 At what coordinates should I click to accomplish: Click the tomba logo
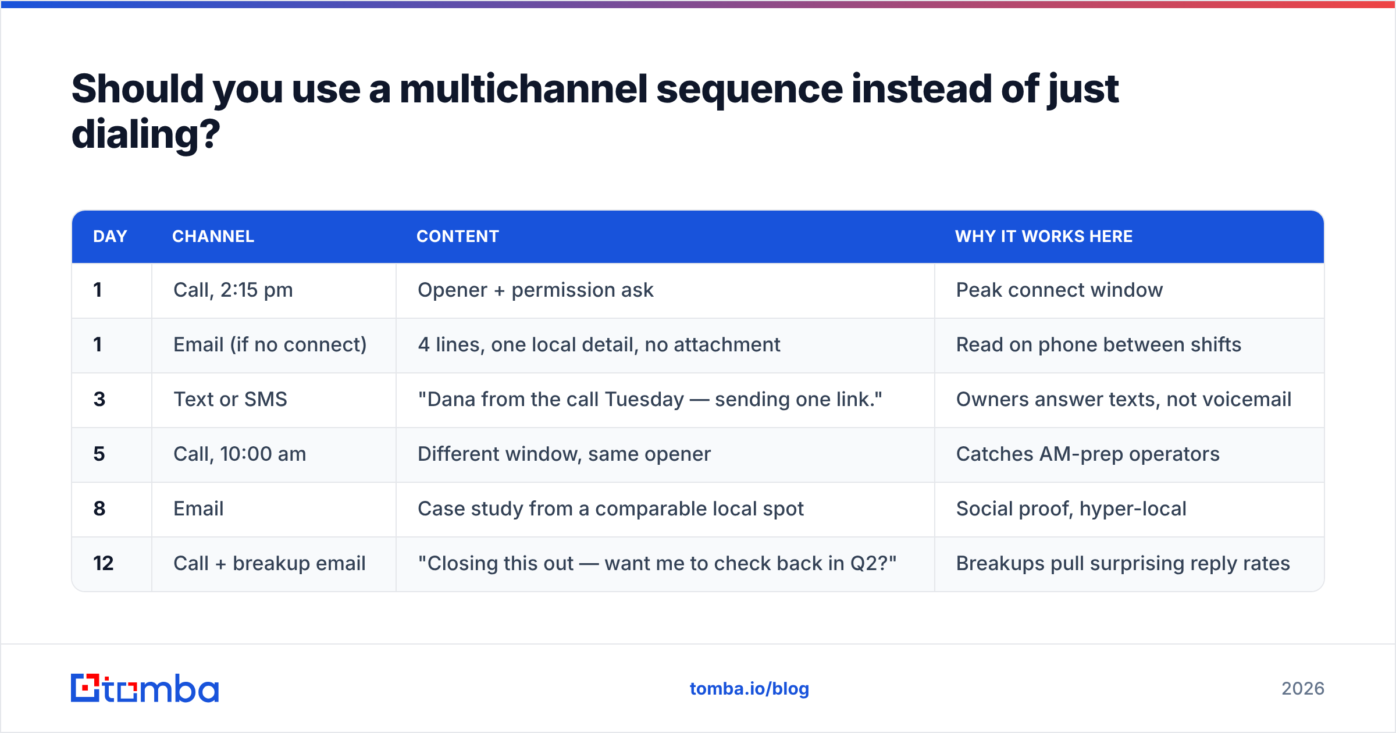[145, 688]
